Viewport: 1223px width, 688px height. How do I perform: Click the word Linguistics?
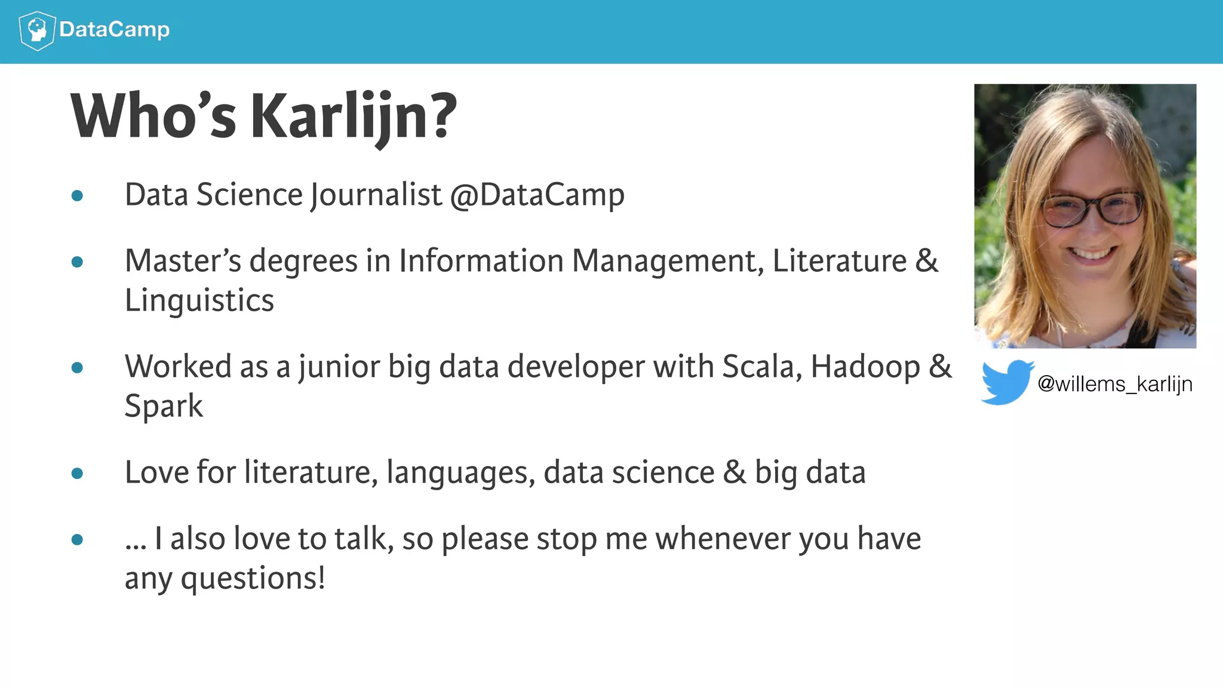[199, 300]
